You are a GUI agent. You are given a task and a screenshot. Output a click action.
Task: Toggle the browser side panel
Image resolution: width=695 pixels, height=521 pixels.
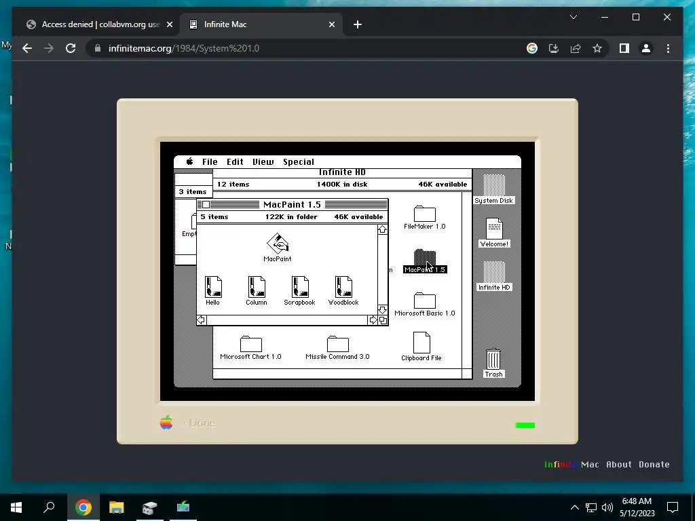click(624, 48)
